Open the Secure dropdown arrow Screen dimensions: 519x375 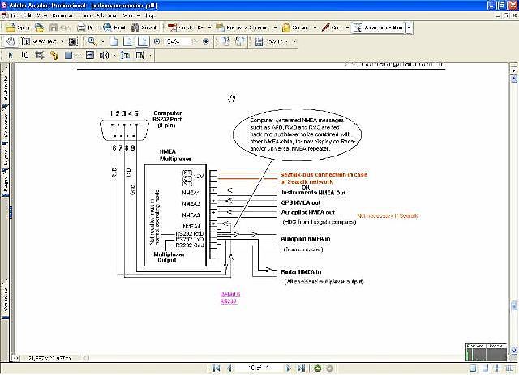315,28
